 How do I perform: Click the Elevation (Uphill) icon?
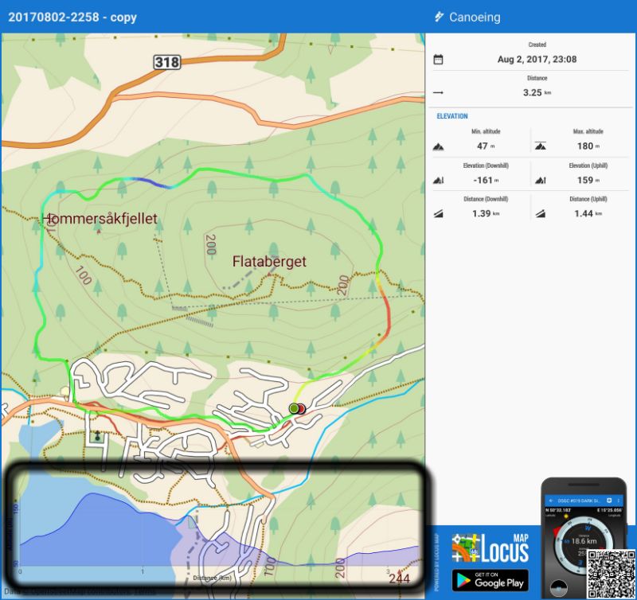541,181
